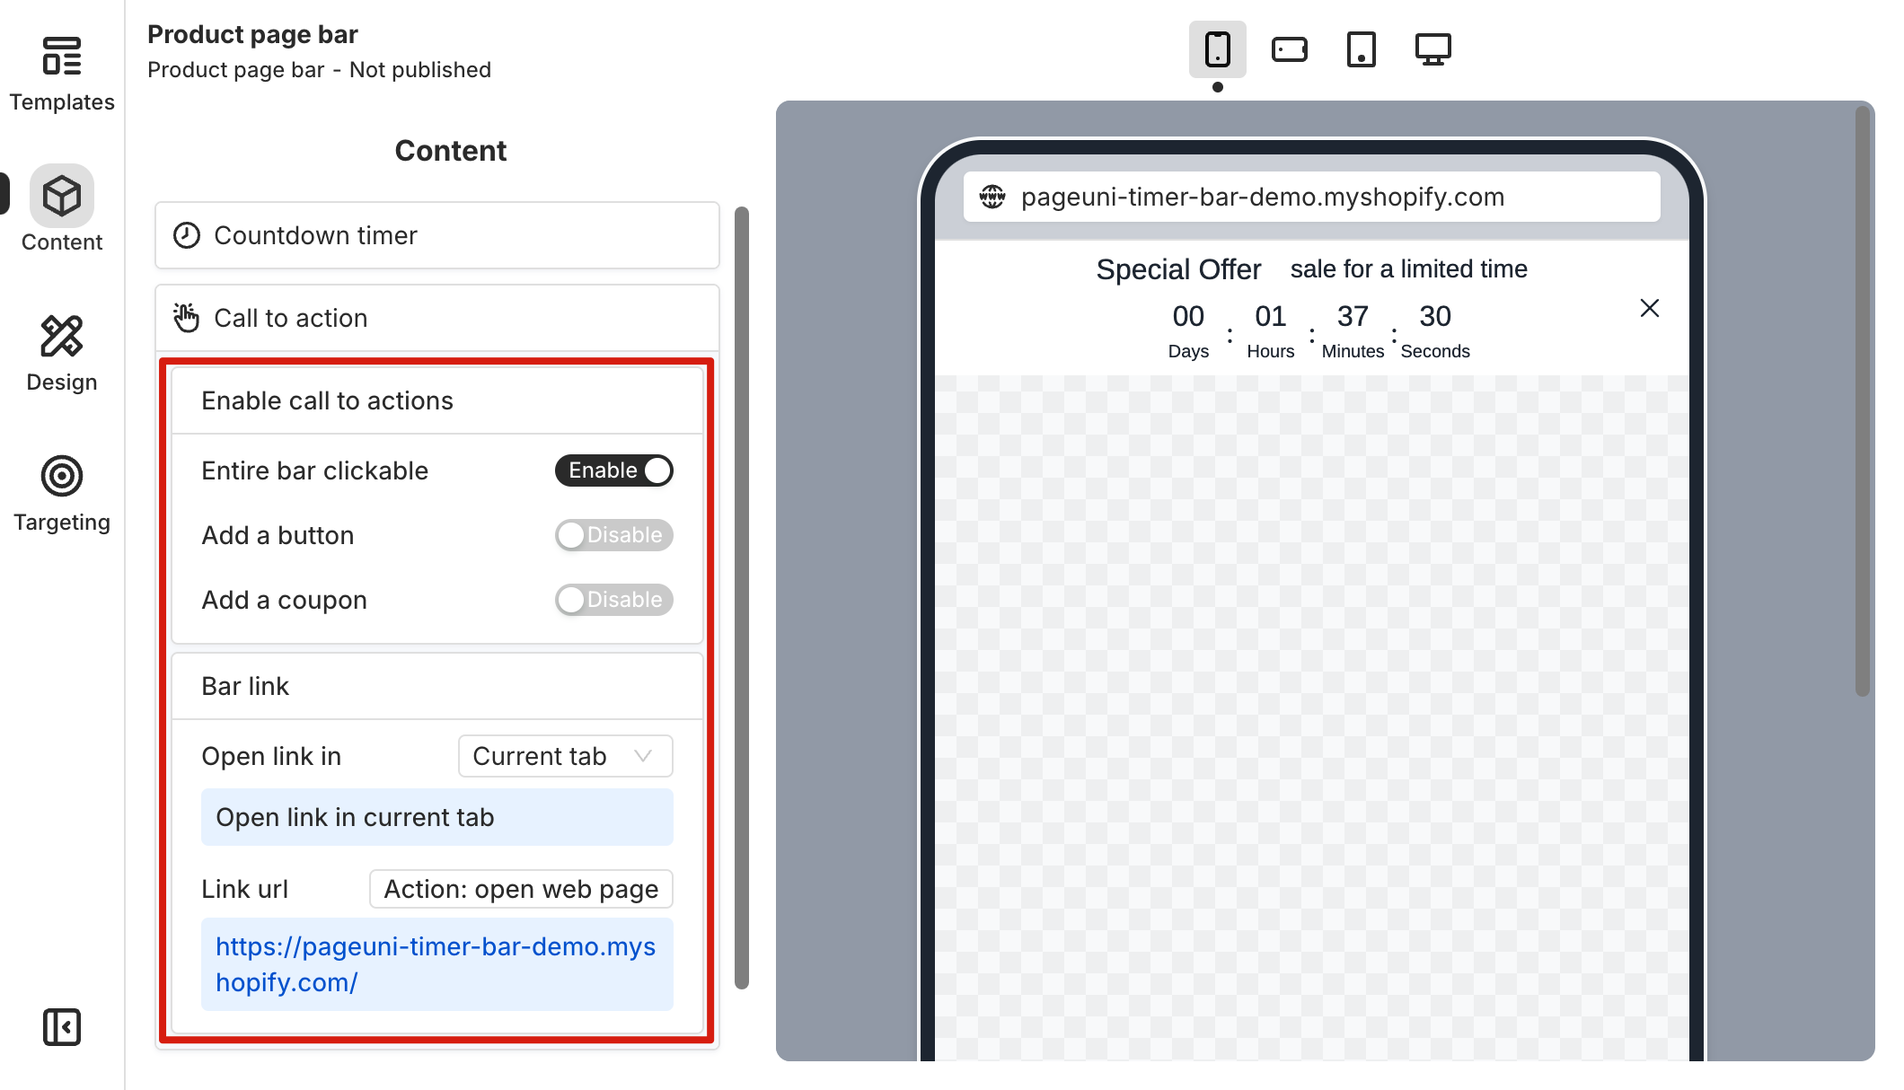Select the Content sidebar section
The image size is (1904, 1090).
[x=62, y=209]
